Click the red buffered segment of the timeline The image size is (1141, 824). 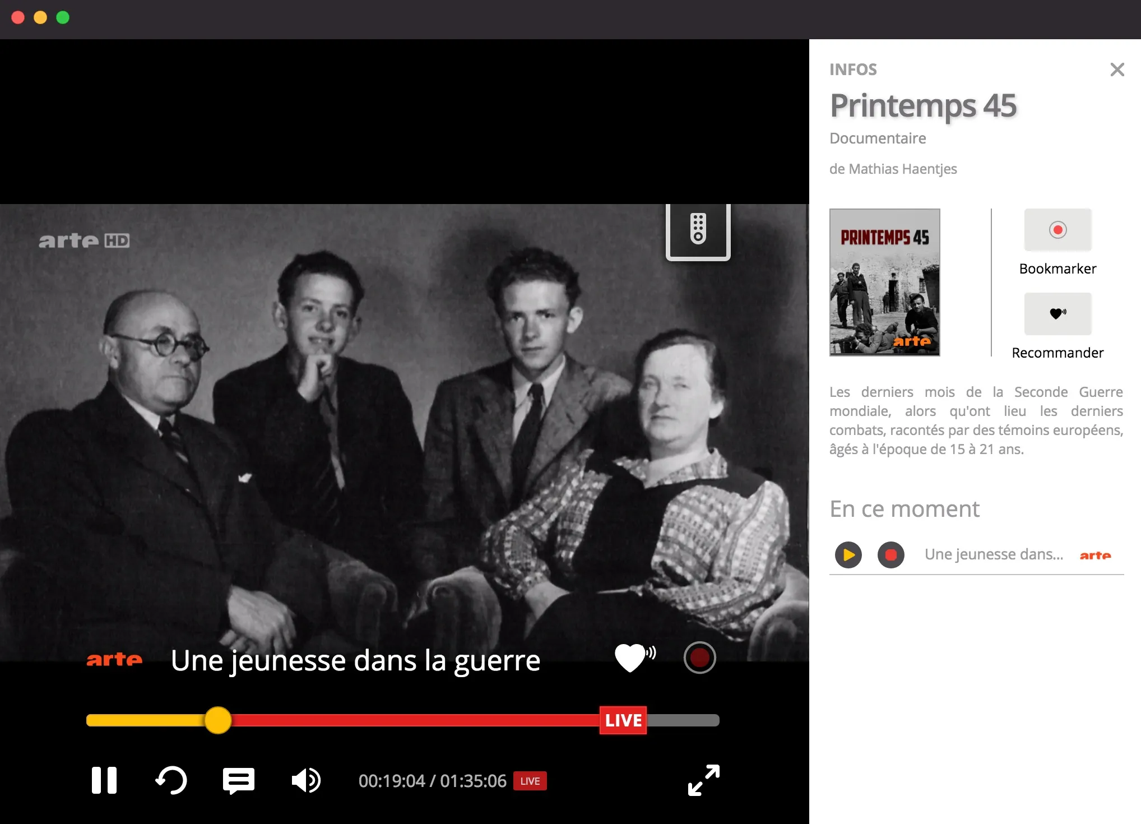[415, 720]
